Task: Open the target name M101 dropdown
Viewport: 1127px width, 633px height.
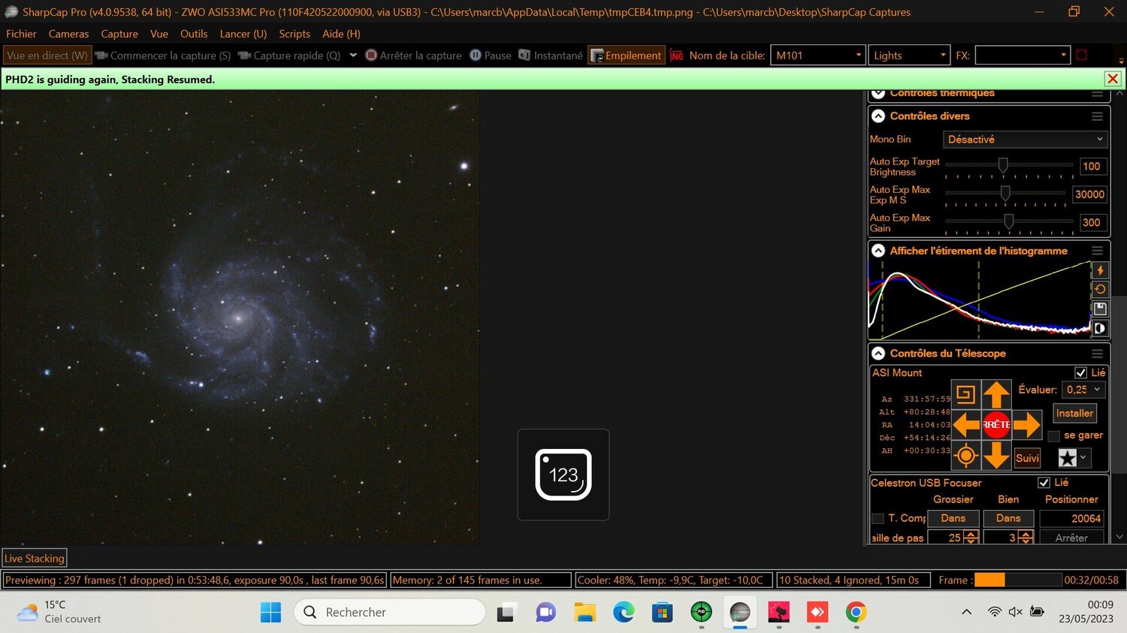Action: [x=817, y=56]
